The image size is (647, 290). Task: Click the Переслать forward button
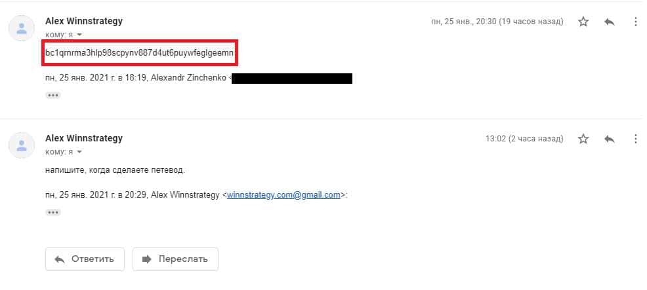[x=175, y=259]
